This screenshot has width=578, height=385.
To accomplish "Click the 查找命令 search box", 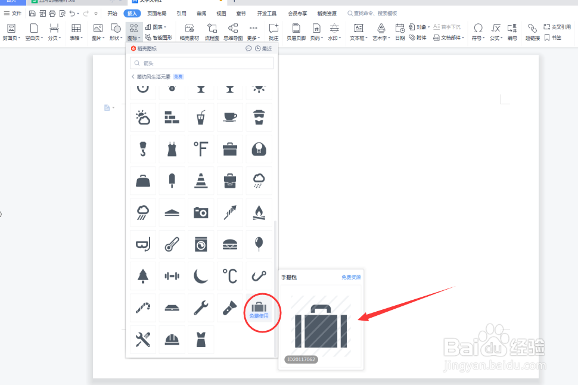I will (372, 13).
